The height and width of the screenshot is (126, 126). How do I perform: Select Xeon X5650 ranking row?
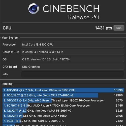pos(63,116)
